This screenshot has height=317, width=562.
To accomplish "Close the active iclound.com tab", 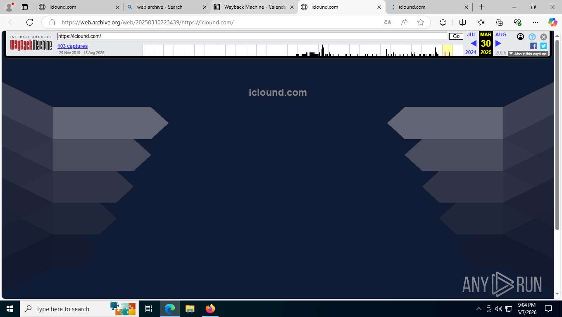I will [379, 7].
